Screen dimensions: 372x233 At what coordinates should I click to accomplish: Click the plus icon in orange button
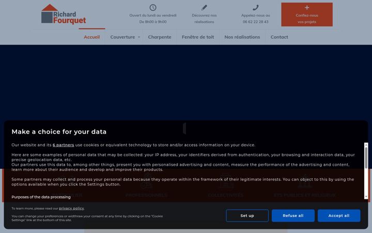click(x=307, y=8)
